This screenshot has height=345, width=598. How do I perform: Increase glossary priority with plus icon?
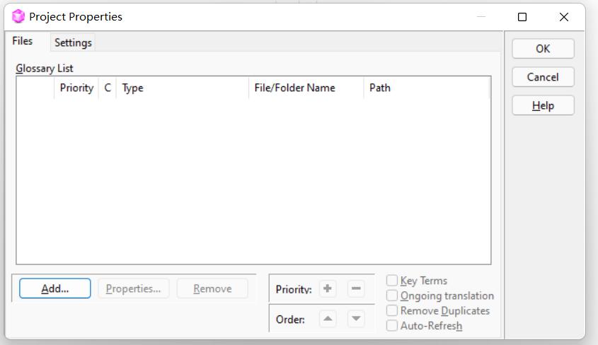coord(327,288)
